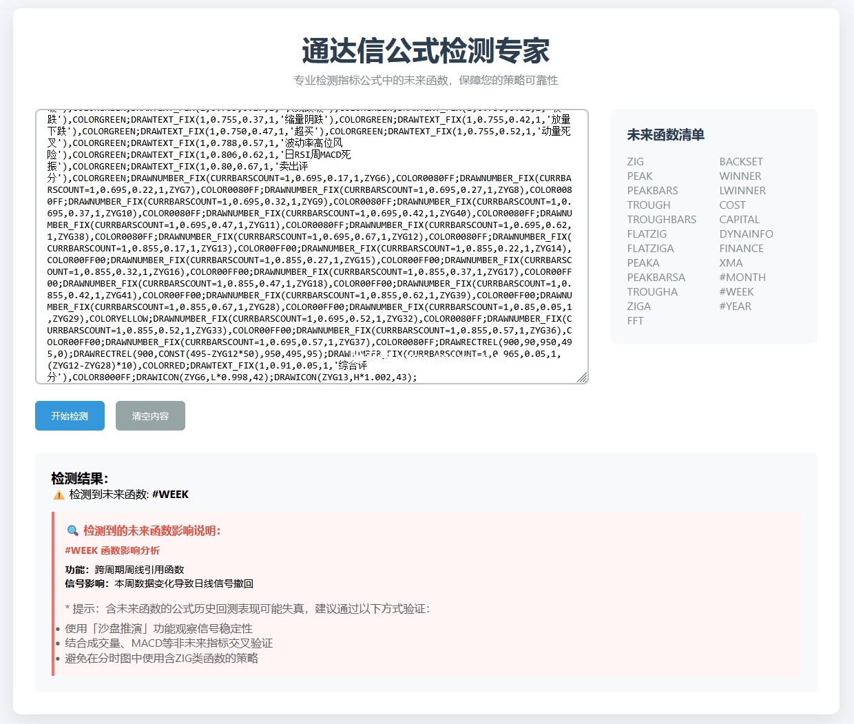
Task: Click the 信号影响 description line
Action: pos(159,583)
